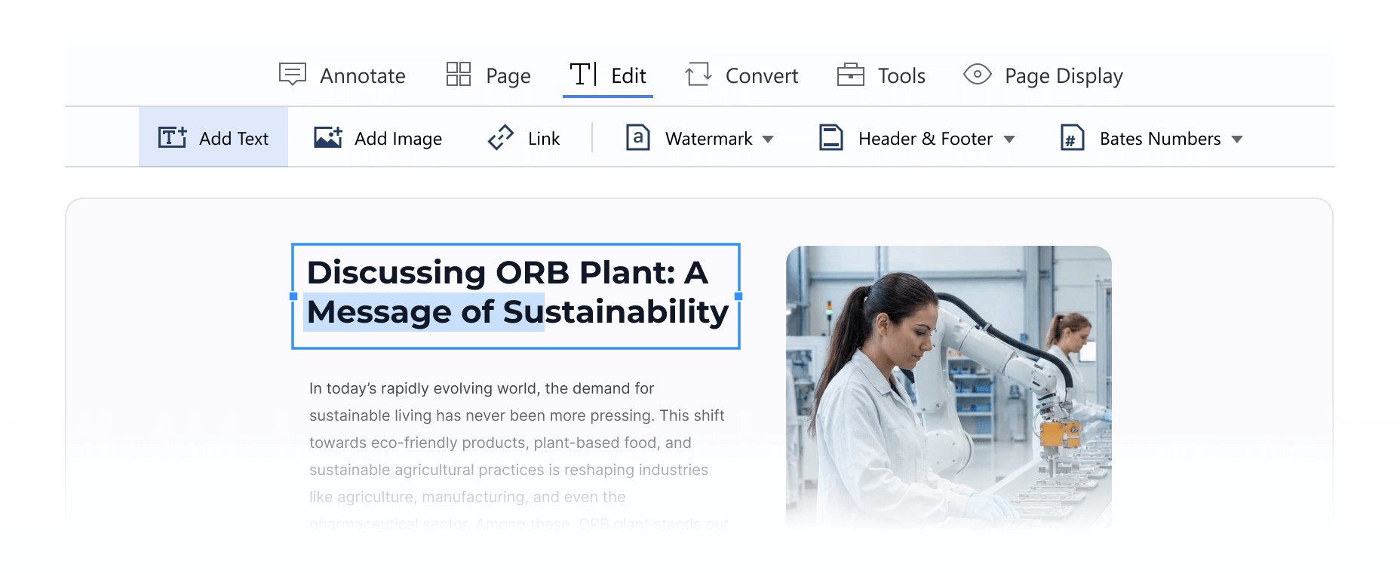Click the left resize handle of heading box
The height and width of the screenshot is (573, 1400).
[x=293, y=296]
